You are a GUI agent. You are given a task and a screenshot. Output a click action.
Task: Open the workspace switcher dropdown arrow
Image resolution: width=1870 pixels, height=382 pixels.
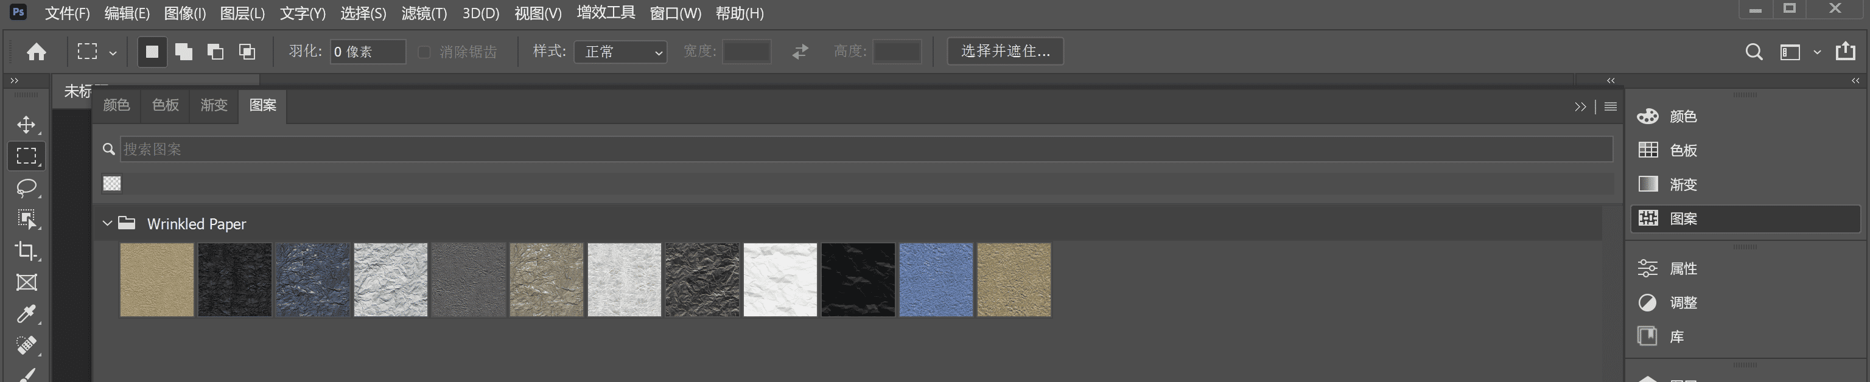1817,52
